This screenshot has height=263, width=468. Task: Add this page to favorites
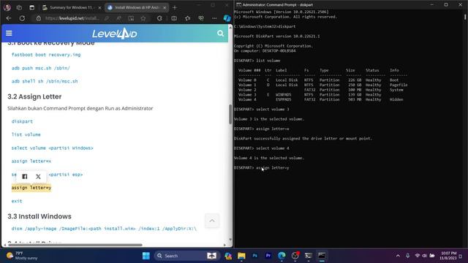coord(143,18)
